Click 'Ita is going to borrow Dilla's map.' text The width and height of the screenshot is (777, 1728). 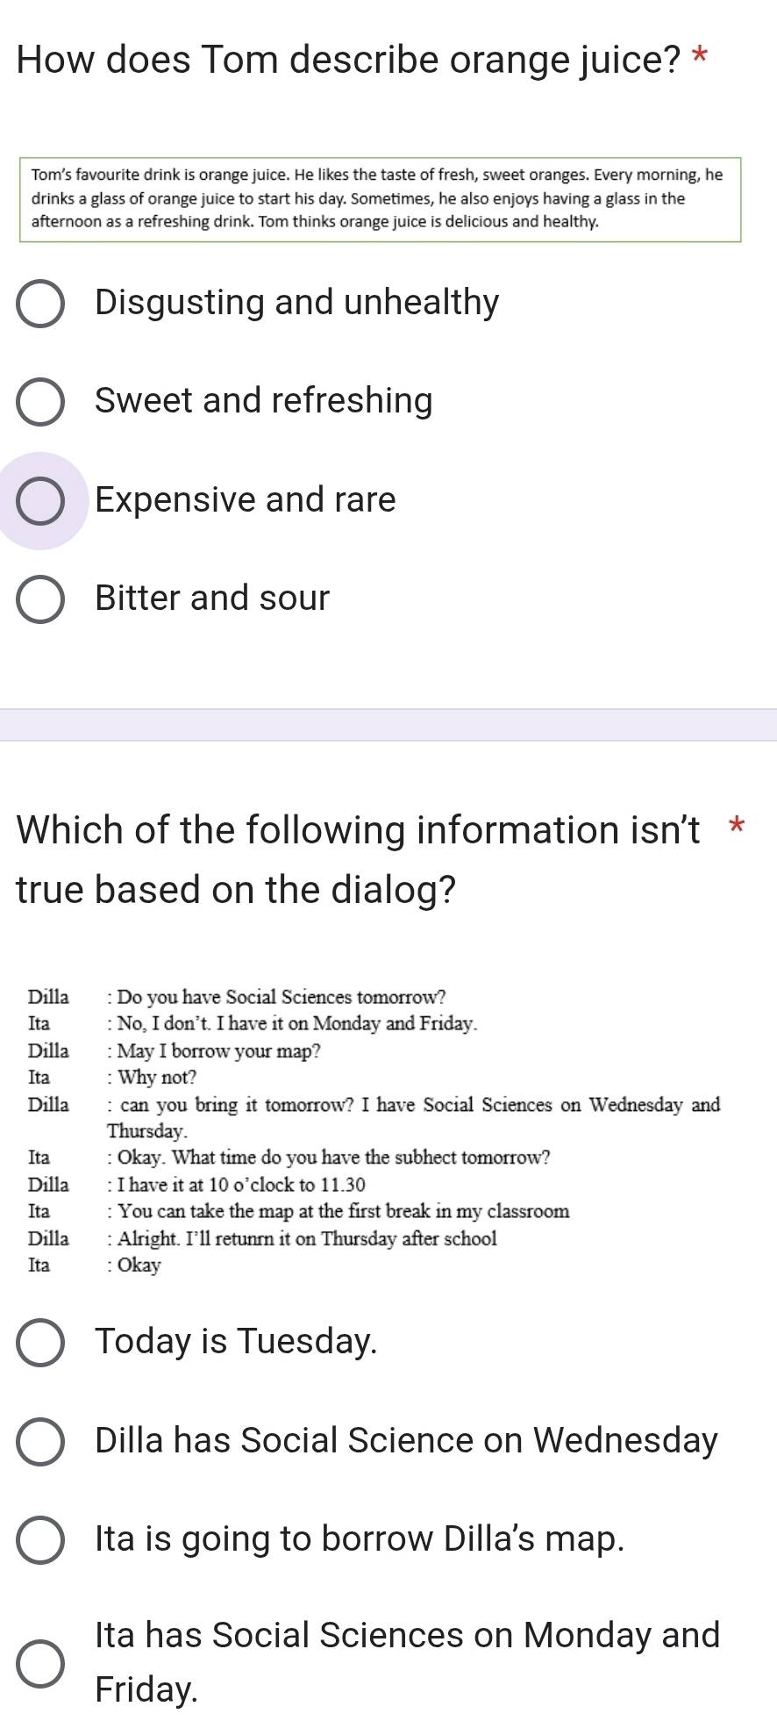[x=360, y=1538]
